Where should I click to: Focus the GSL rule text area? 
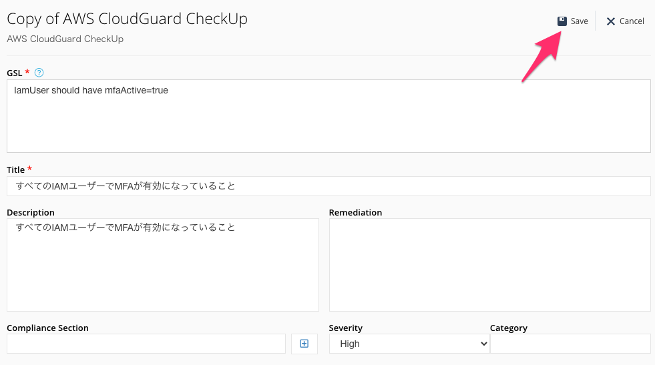329,116
